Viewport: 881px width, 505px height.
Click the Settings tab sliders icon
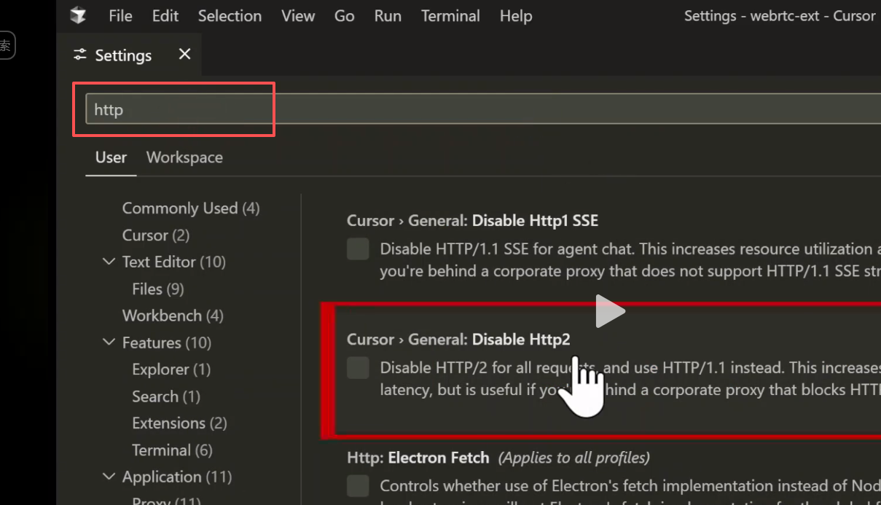click(x=80, y=55)
